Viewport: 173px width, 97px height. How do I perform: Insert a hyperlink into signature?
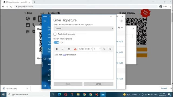(104, 49)
